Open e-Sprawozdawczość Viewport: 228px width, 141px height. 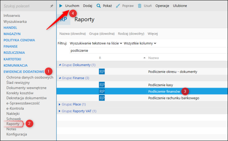pos(23,103)
